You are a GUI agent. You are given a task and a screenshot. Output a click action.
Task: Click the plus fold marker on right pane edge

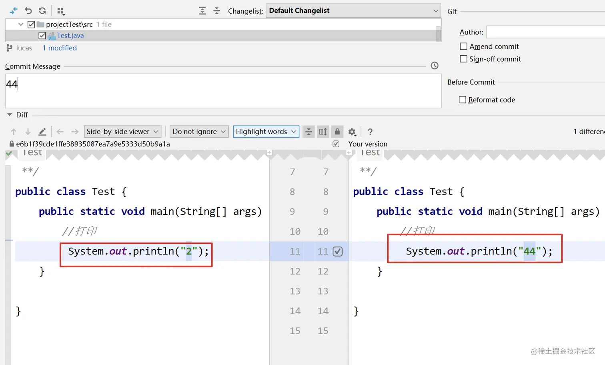pos(349,152)
